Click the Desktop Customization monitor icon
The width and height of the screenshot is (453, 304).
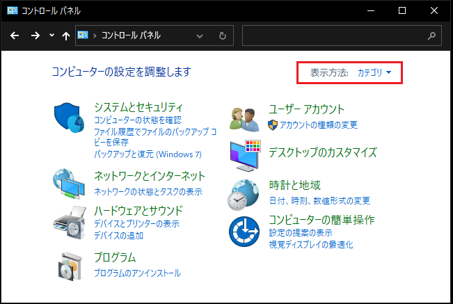coord(245,153)
